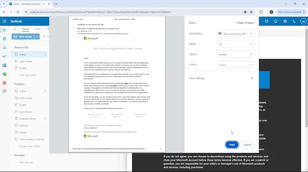Screen dimensions: 308x172
Task: Open the Archive folder
Action: [29, 126]
